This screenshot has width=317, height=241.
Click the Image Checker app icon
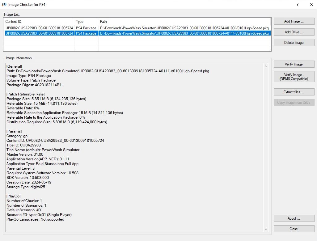tap(4, 4)
